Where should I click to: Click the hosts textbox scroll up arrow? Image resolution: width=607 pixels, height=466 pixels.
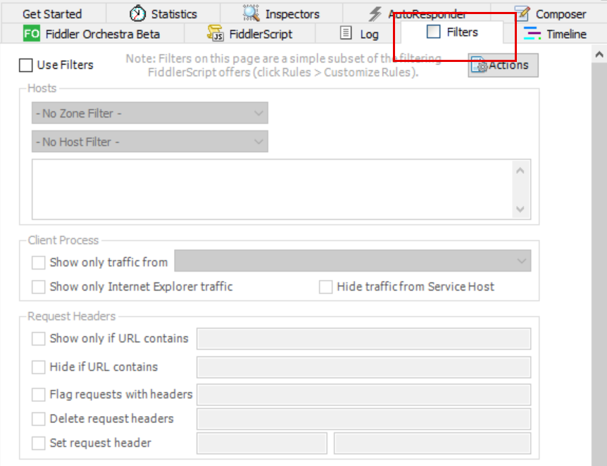coord(520,170)
